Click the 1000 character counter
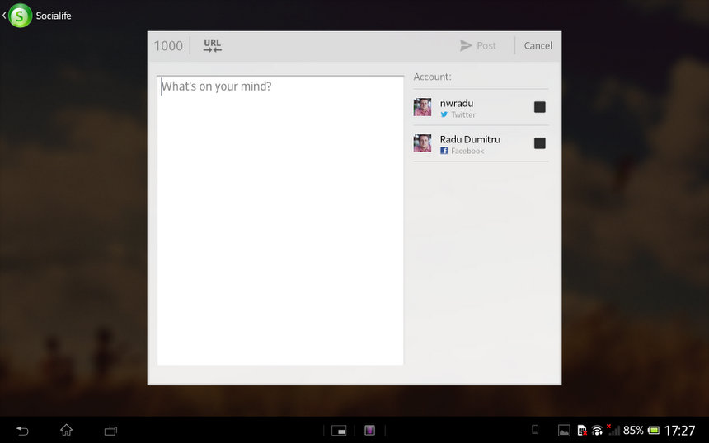Screen dimensions: 709x443 (x=168, y=45)
